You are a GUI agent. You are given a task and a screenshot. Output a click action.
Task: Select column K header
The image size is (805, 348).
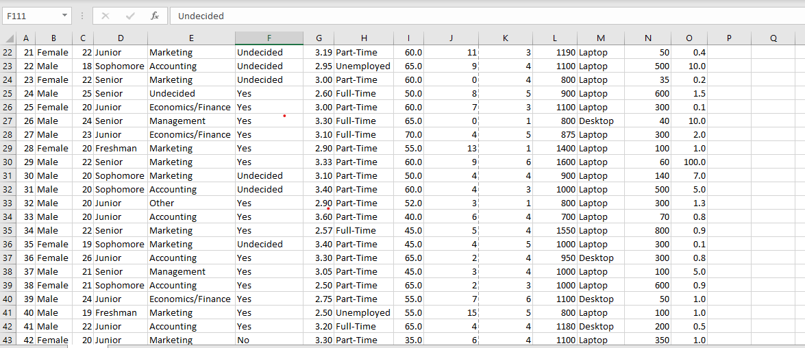[x=506, y=38]
